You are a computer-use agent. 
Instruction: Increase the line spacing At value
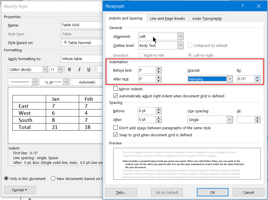click(257, 118)
